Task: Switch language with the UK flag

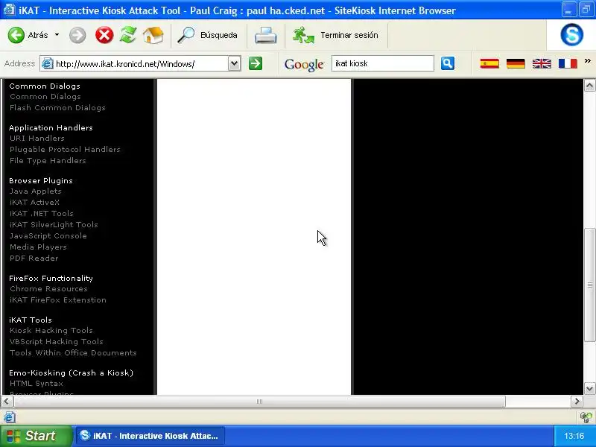Action: (x=542, y=63)
